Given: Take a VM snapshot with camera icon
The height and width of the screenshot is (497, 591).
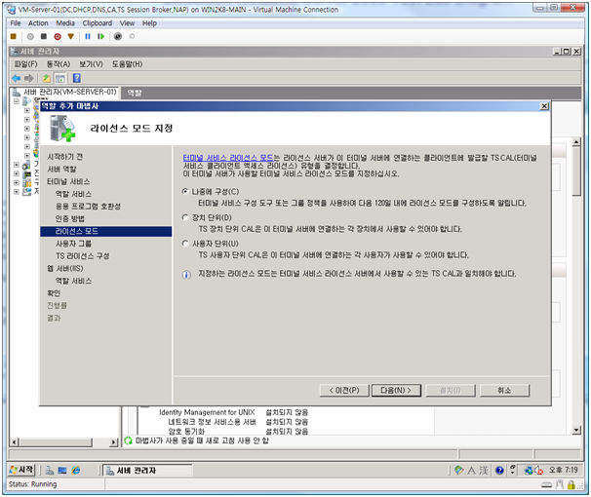Looking at the screenshot, I should click(x=118, y=36).
